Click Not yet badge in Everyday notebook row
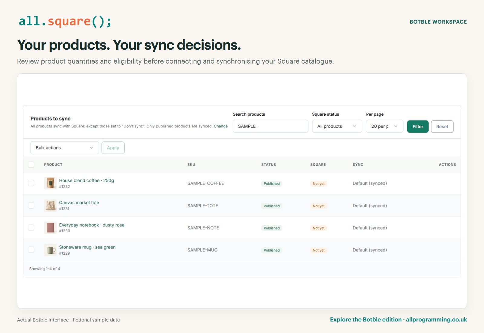This screenshot has height=333, width=484. tap(319, 228)
